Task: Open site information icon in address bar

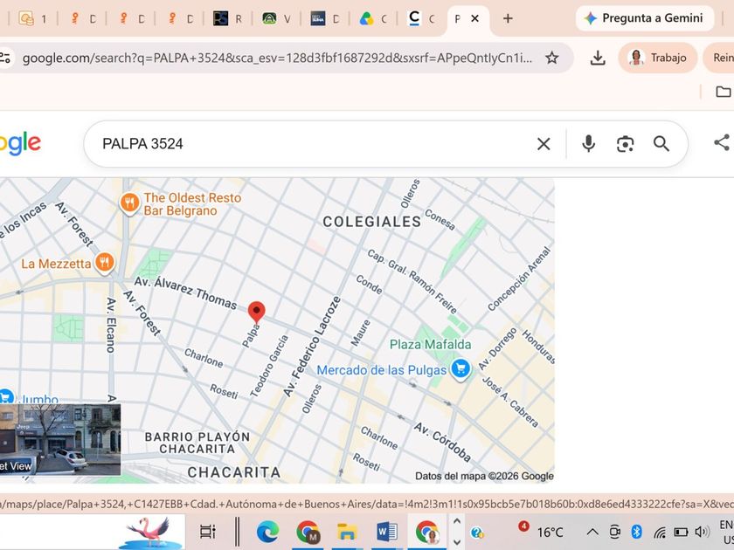Action: [5, 58]
